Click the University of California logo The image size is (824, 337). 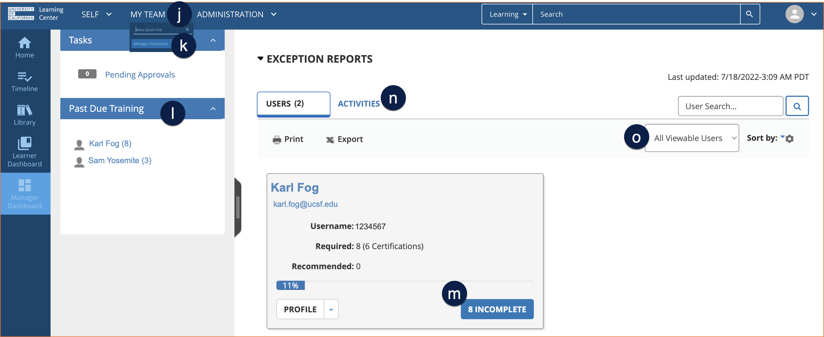click(x=21, y=14)
